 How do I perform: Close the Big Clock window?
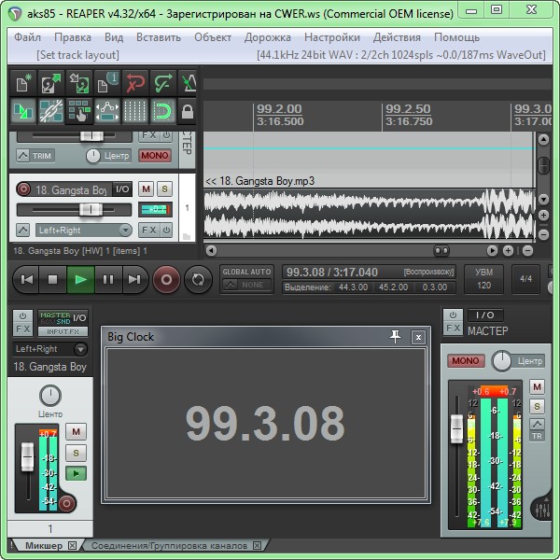tap(418, 337)
